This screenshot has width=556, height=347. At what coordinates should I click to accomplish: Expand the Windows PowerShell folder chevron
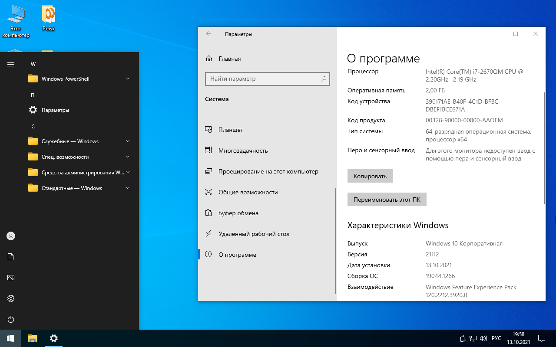point(128,79)
